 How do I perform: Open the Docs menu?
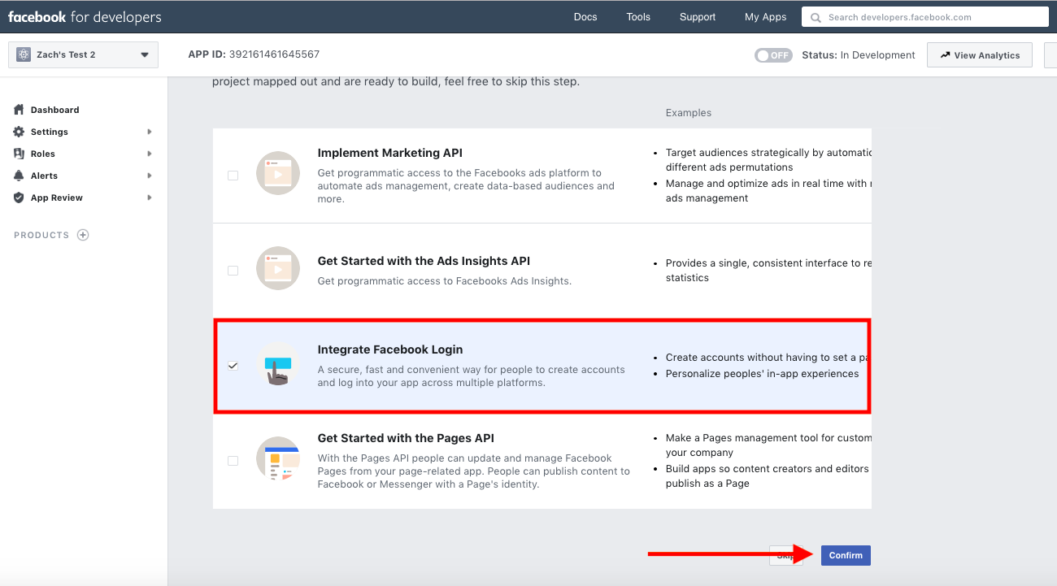pos(585,17)
